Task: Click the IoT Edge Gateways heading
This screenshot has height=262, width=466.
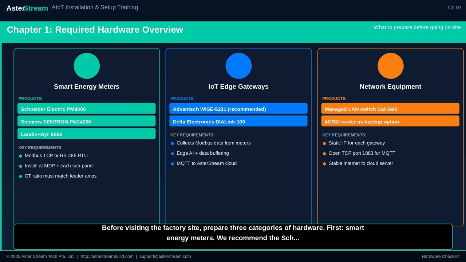Action: coord(238,87)
